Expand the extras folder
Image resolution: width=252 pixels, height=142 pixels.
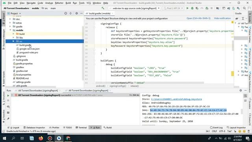coord(10,23)
